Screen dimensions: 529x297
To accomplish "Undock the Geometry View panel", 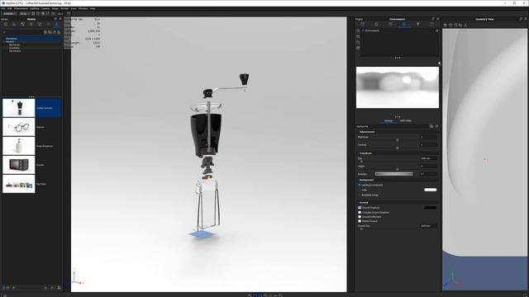I will coord(521,19).
